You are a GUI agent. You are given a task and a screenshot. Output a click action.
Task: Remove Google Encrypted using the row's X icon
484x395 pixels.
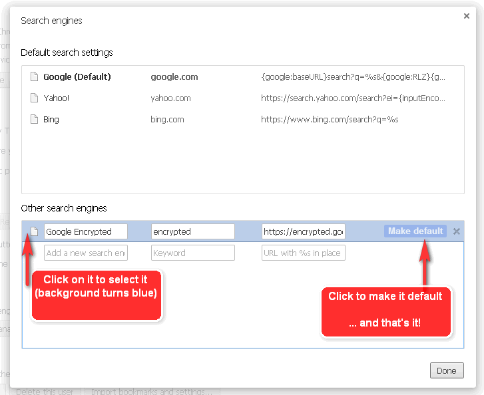point(456,231)
